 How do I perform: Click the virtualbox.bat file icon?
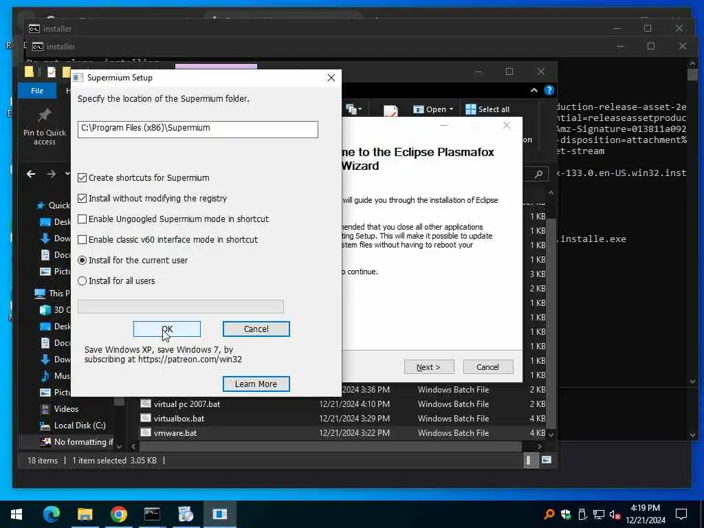pos(145,419)
